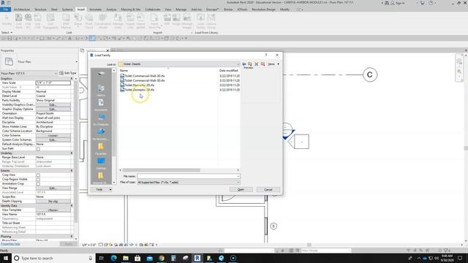Open the Views dropdown in dialog

tap(273, 64)
